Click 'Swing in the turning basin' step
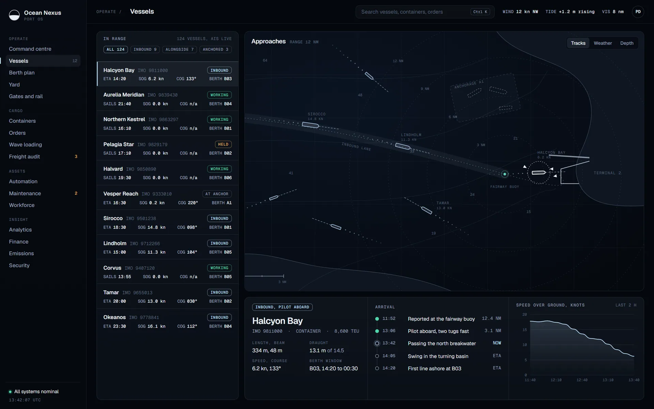The height and width of the screenshot is (409, 654). tap(438, 356)
